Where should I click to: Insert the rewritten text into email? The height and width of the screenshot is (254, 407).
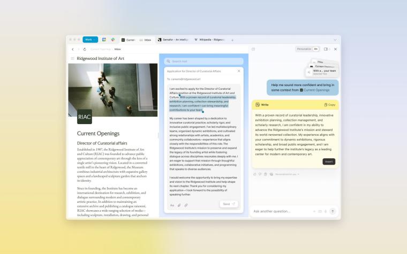coord(329,161)
